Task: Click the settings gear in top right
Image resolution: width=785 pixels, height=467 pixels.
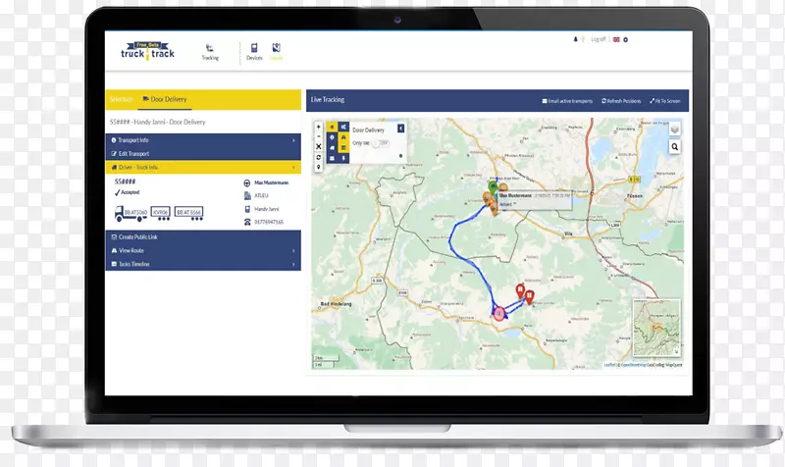Action: tap(626, 40)
